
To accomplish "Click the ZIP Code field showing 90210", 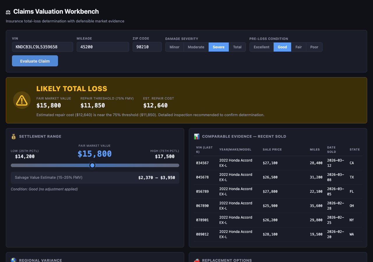I will click(147, 47).
